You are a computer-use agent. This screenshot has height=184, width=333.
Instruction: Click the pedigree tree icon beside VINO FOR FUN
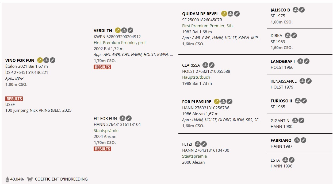tap(46, 60)
